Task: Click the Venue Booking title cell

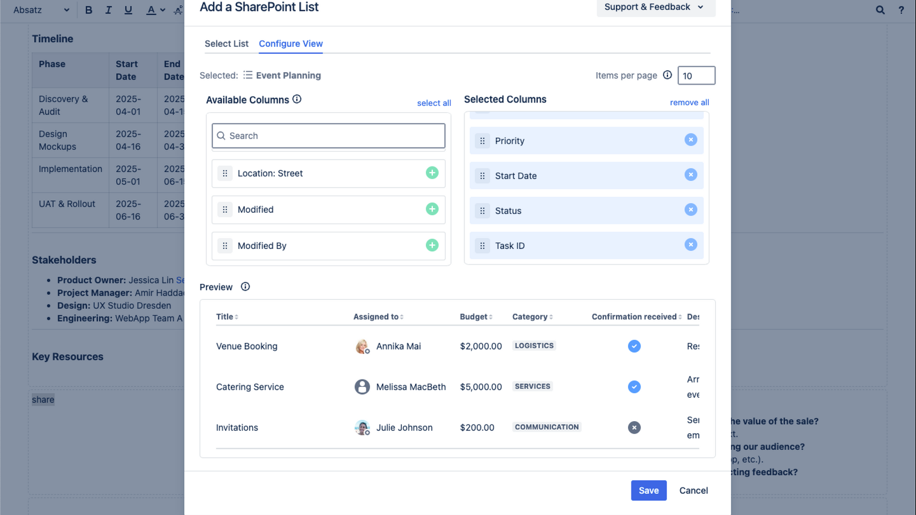Action: 247,346
